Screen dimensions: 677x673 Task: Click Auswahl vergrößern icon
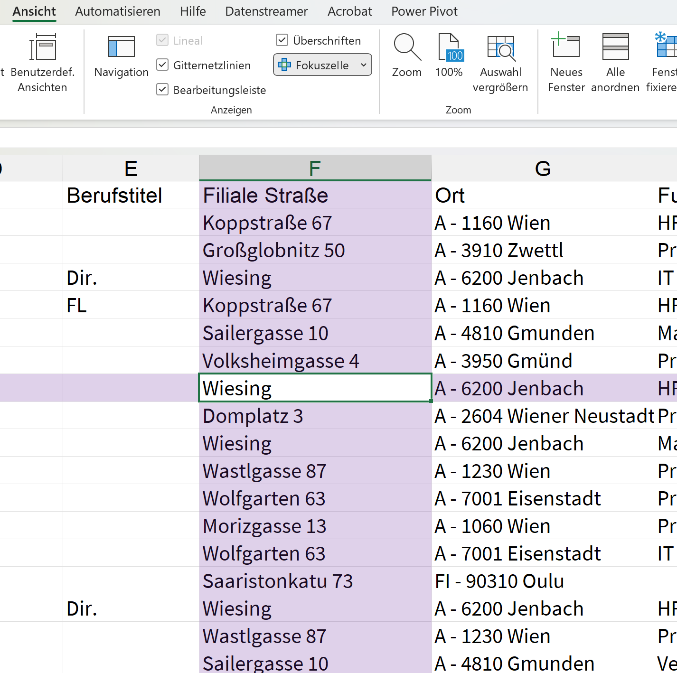click(x=500, y=47)
